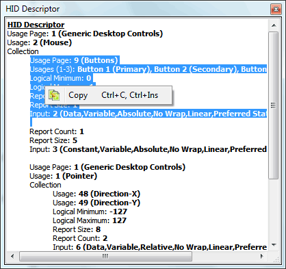This screenshot has width=286, height=269.
Task: Choose Copy from the context menu
Action: [108, 95]
